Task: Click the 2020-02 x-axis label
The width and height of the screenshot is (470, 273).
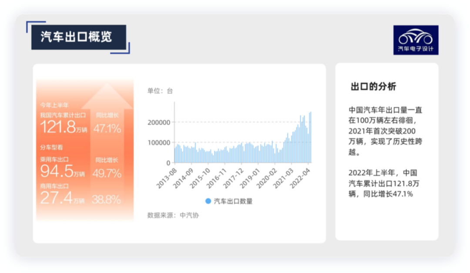Action: coord(266,178)
